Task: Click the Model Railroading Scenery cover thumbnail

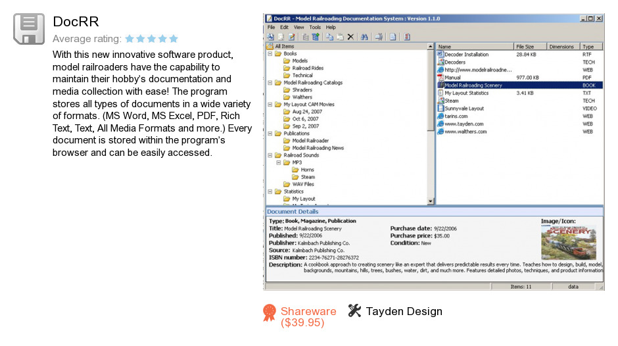Action: [569, 242]
